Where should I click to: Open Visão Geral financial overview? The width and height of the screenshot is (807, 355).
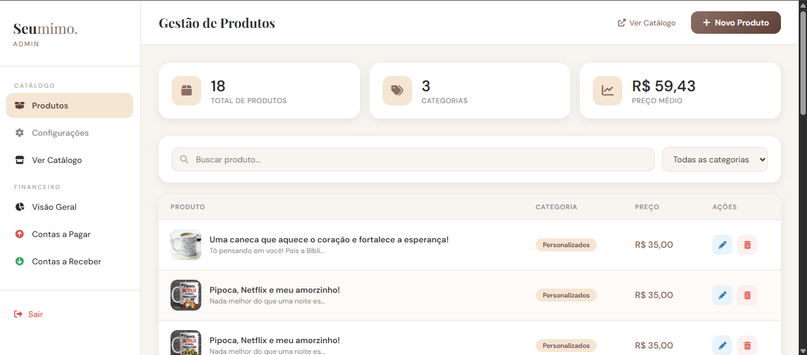[x=69, y=207]
